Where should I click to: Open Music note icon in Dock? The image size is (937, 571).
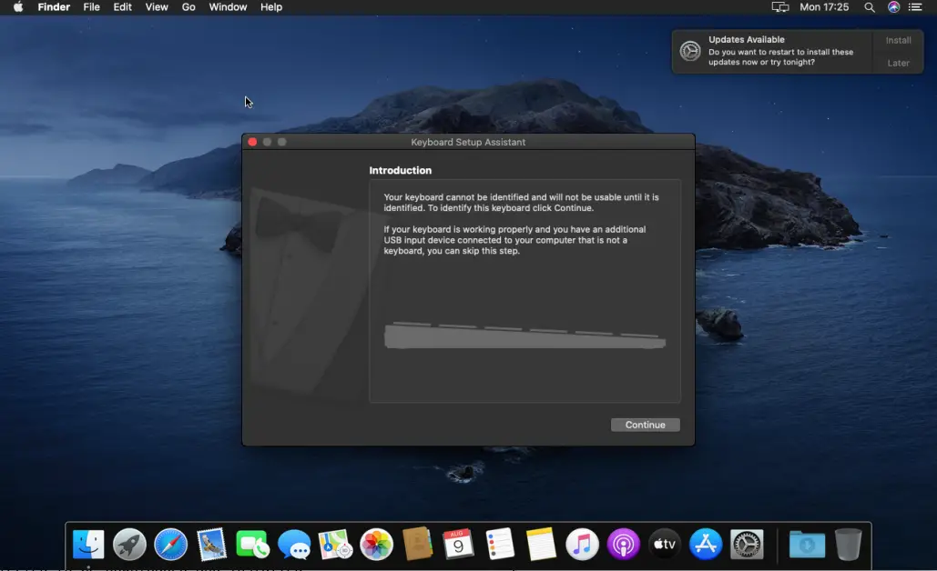[582, 544]
